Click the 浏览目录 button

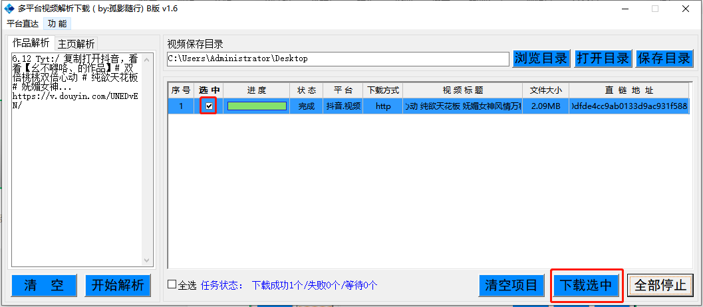pos(541,58)
